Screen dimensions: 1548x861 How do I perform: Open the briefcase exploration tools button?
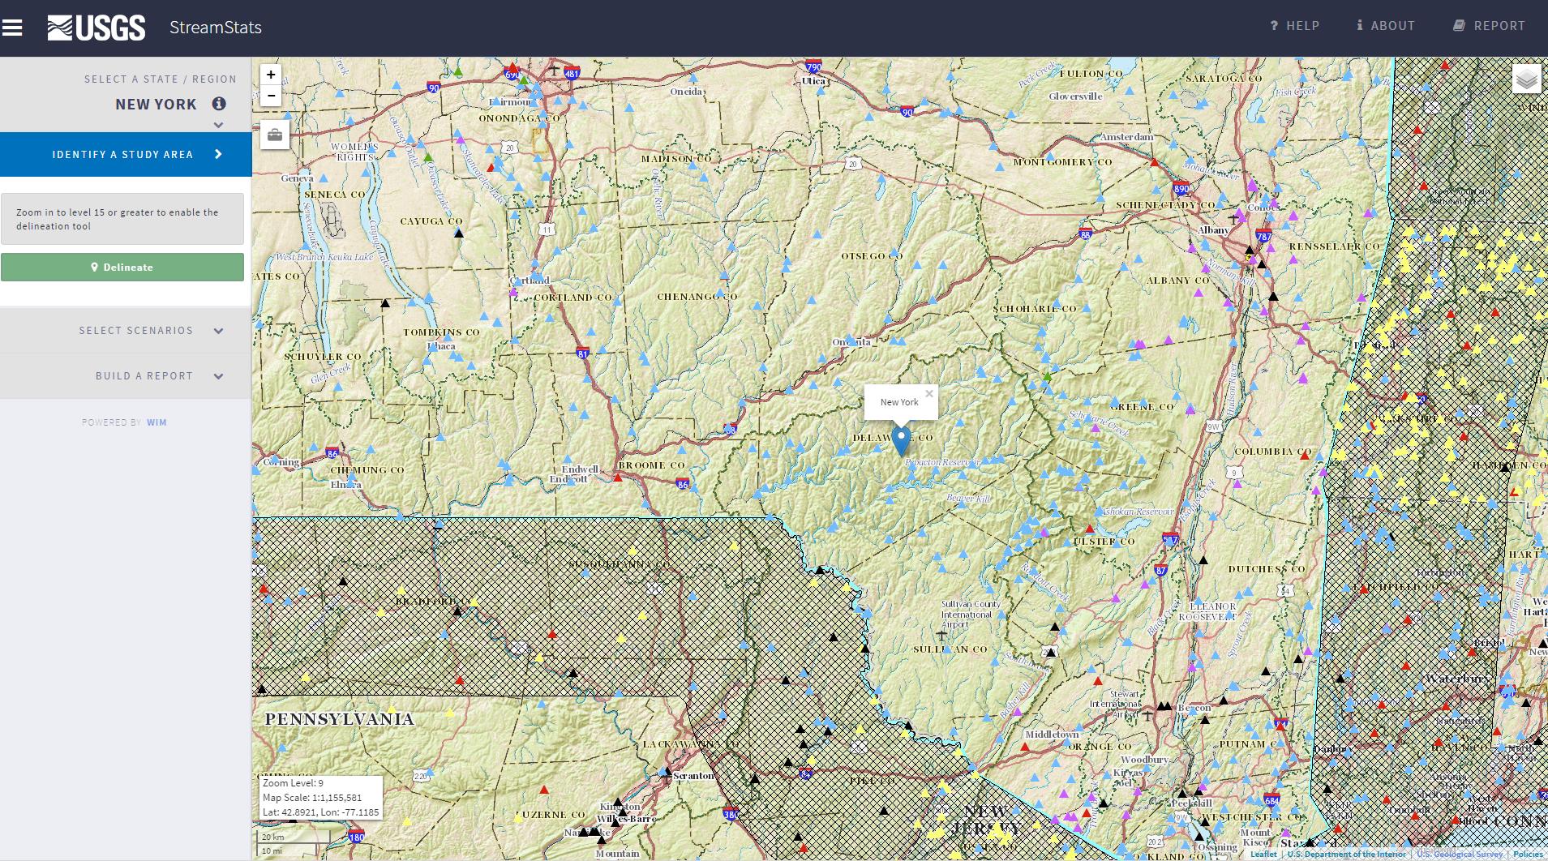point(275,135)
